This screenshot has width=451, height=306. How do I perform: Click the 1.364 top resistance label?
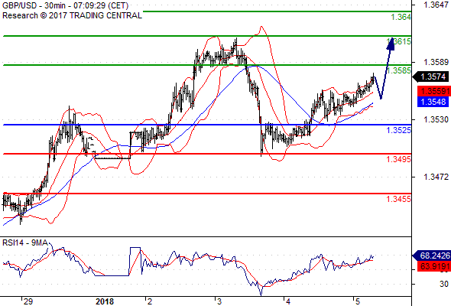pyautogui.click(x=401, y=17)
